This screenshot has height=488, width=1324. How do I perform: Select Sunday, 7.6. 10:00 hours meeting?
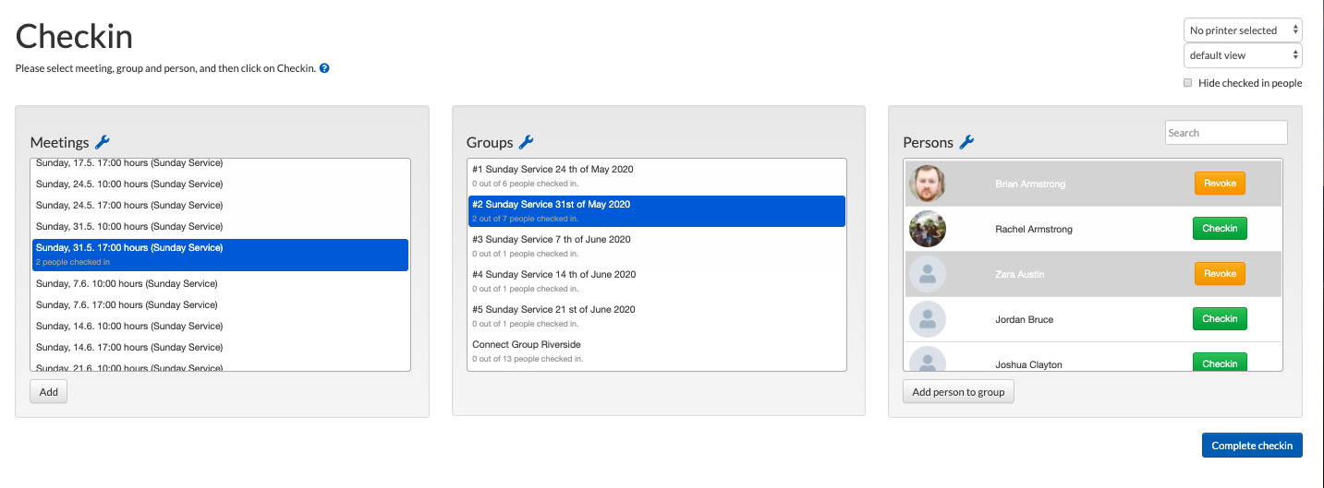coord(220,284)
